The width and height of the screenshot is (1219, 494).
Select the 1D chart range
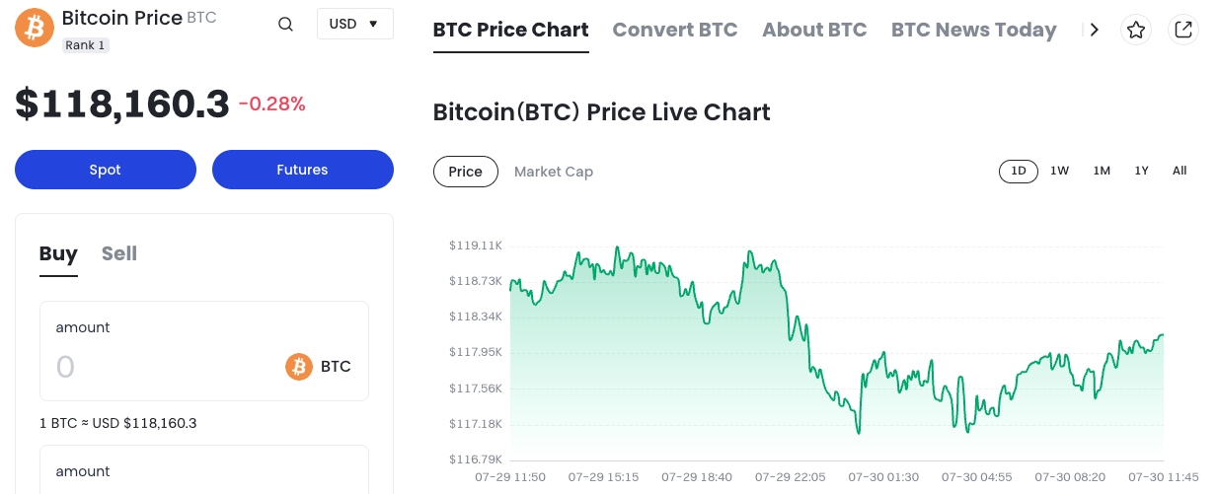[x=1019, y=171]
